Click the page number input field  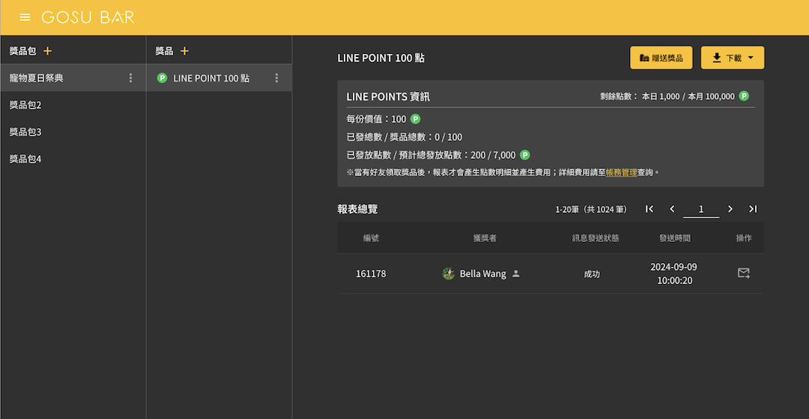click(x=700, y=209)
